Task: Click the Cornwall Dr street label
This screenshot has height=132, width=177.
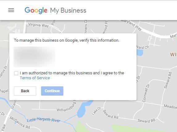Action: click(146, 93)
